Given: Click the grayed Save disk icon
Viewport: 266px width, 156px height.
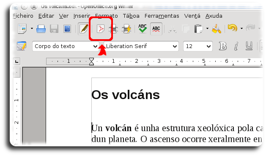Looking at the screenshot, I should click(x=54, y=29).
